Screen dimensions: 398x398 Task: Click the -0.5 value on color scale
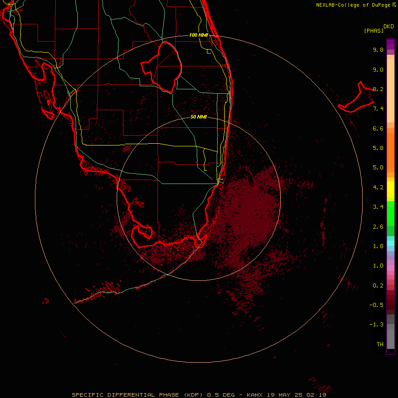[376, 305]
